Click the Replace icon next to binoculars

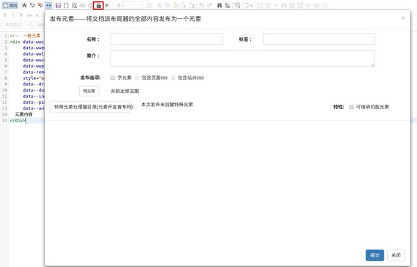pos(228,6)
